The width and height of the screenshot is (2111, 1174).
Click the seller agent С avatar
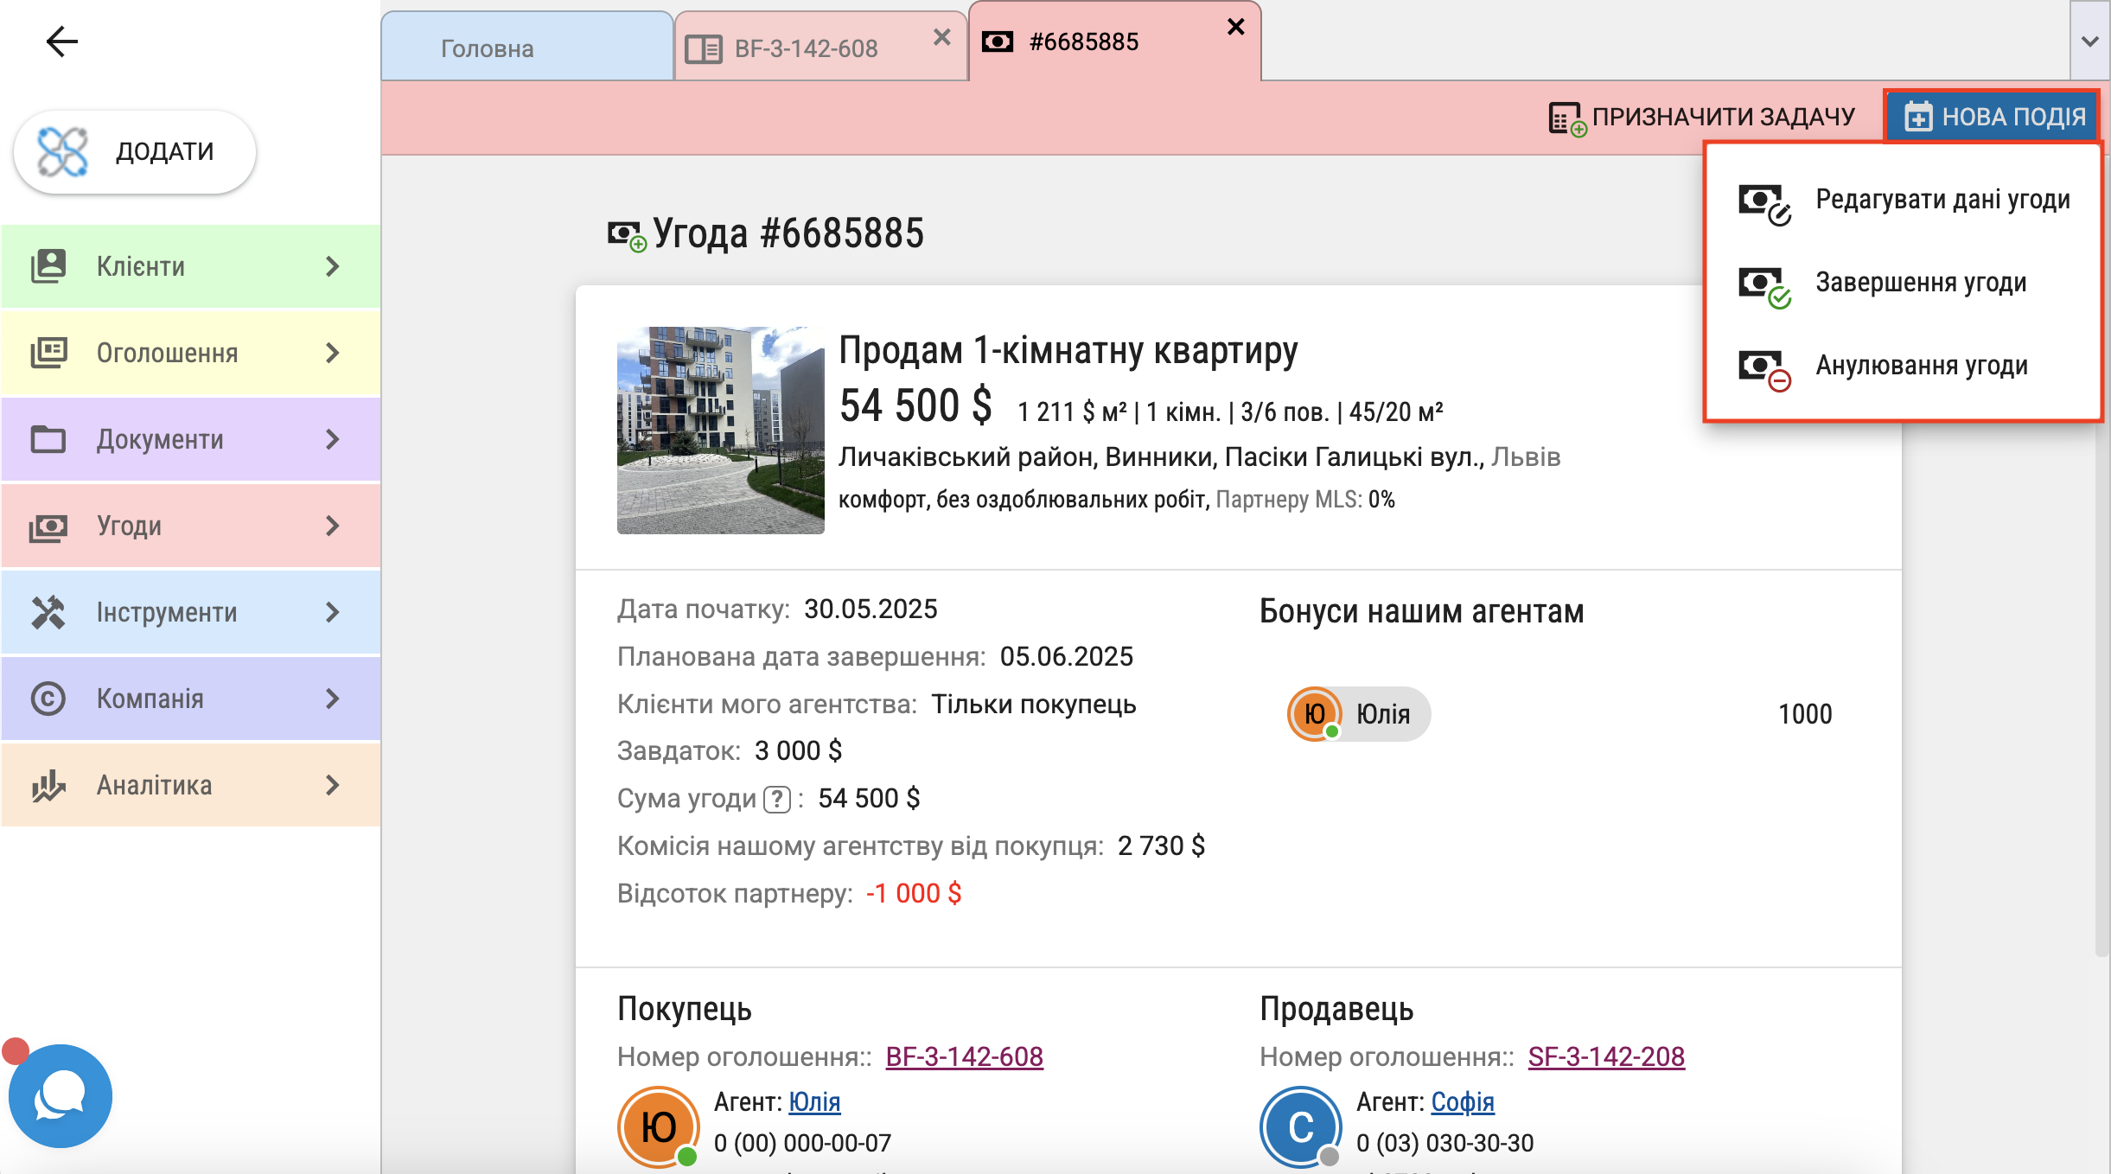pyautogui.click(x=1301, y=1127)
